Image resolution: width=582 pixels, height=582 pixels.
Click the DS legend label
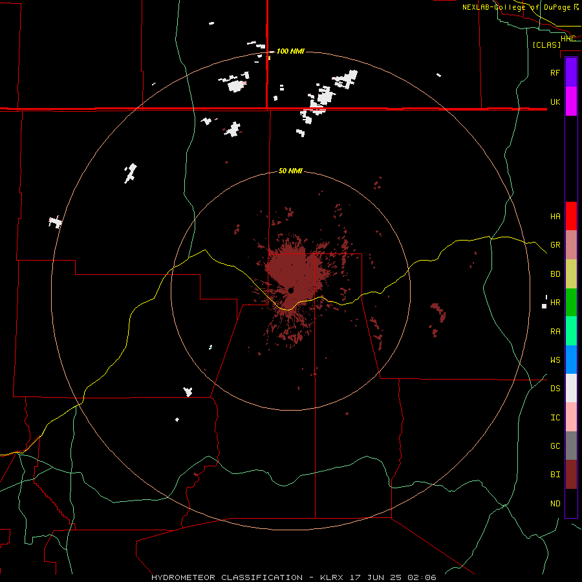point(555,389)
